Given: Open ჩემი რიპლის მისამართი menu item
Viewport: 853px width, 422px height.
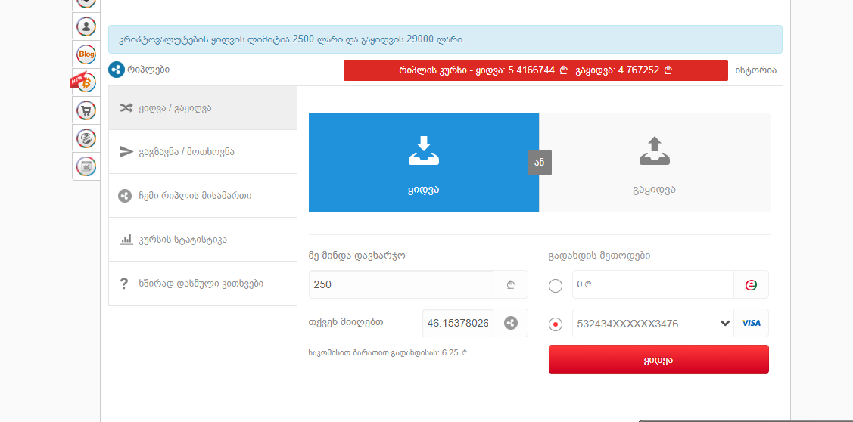Looking at the screenshot, I should pos(203,196).
